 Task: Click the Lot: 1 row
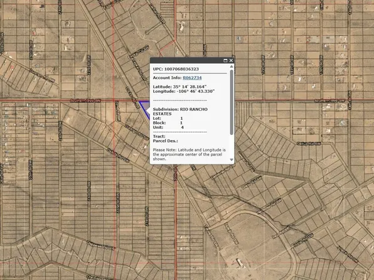(168, 119)
